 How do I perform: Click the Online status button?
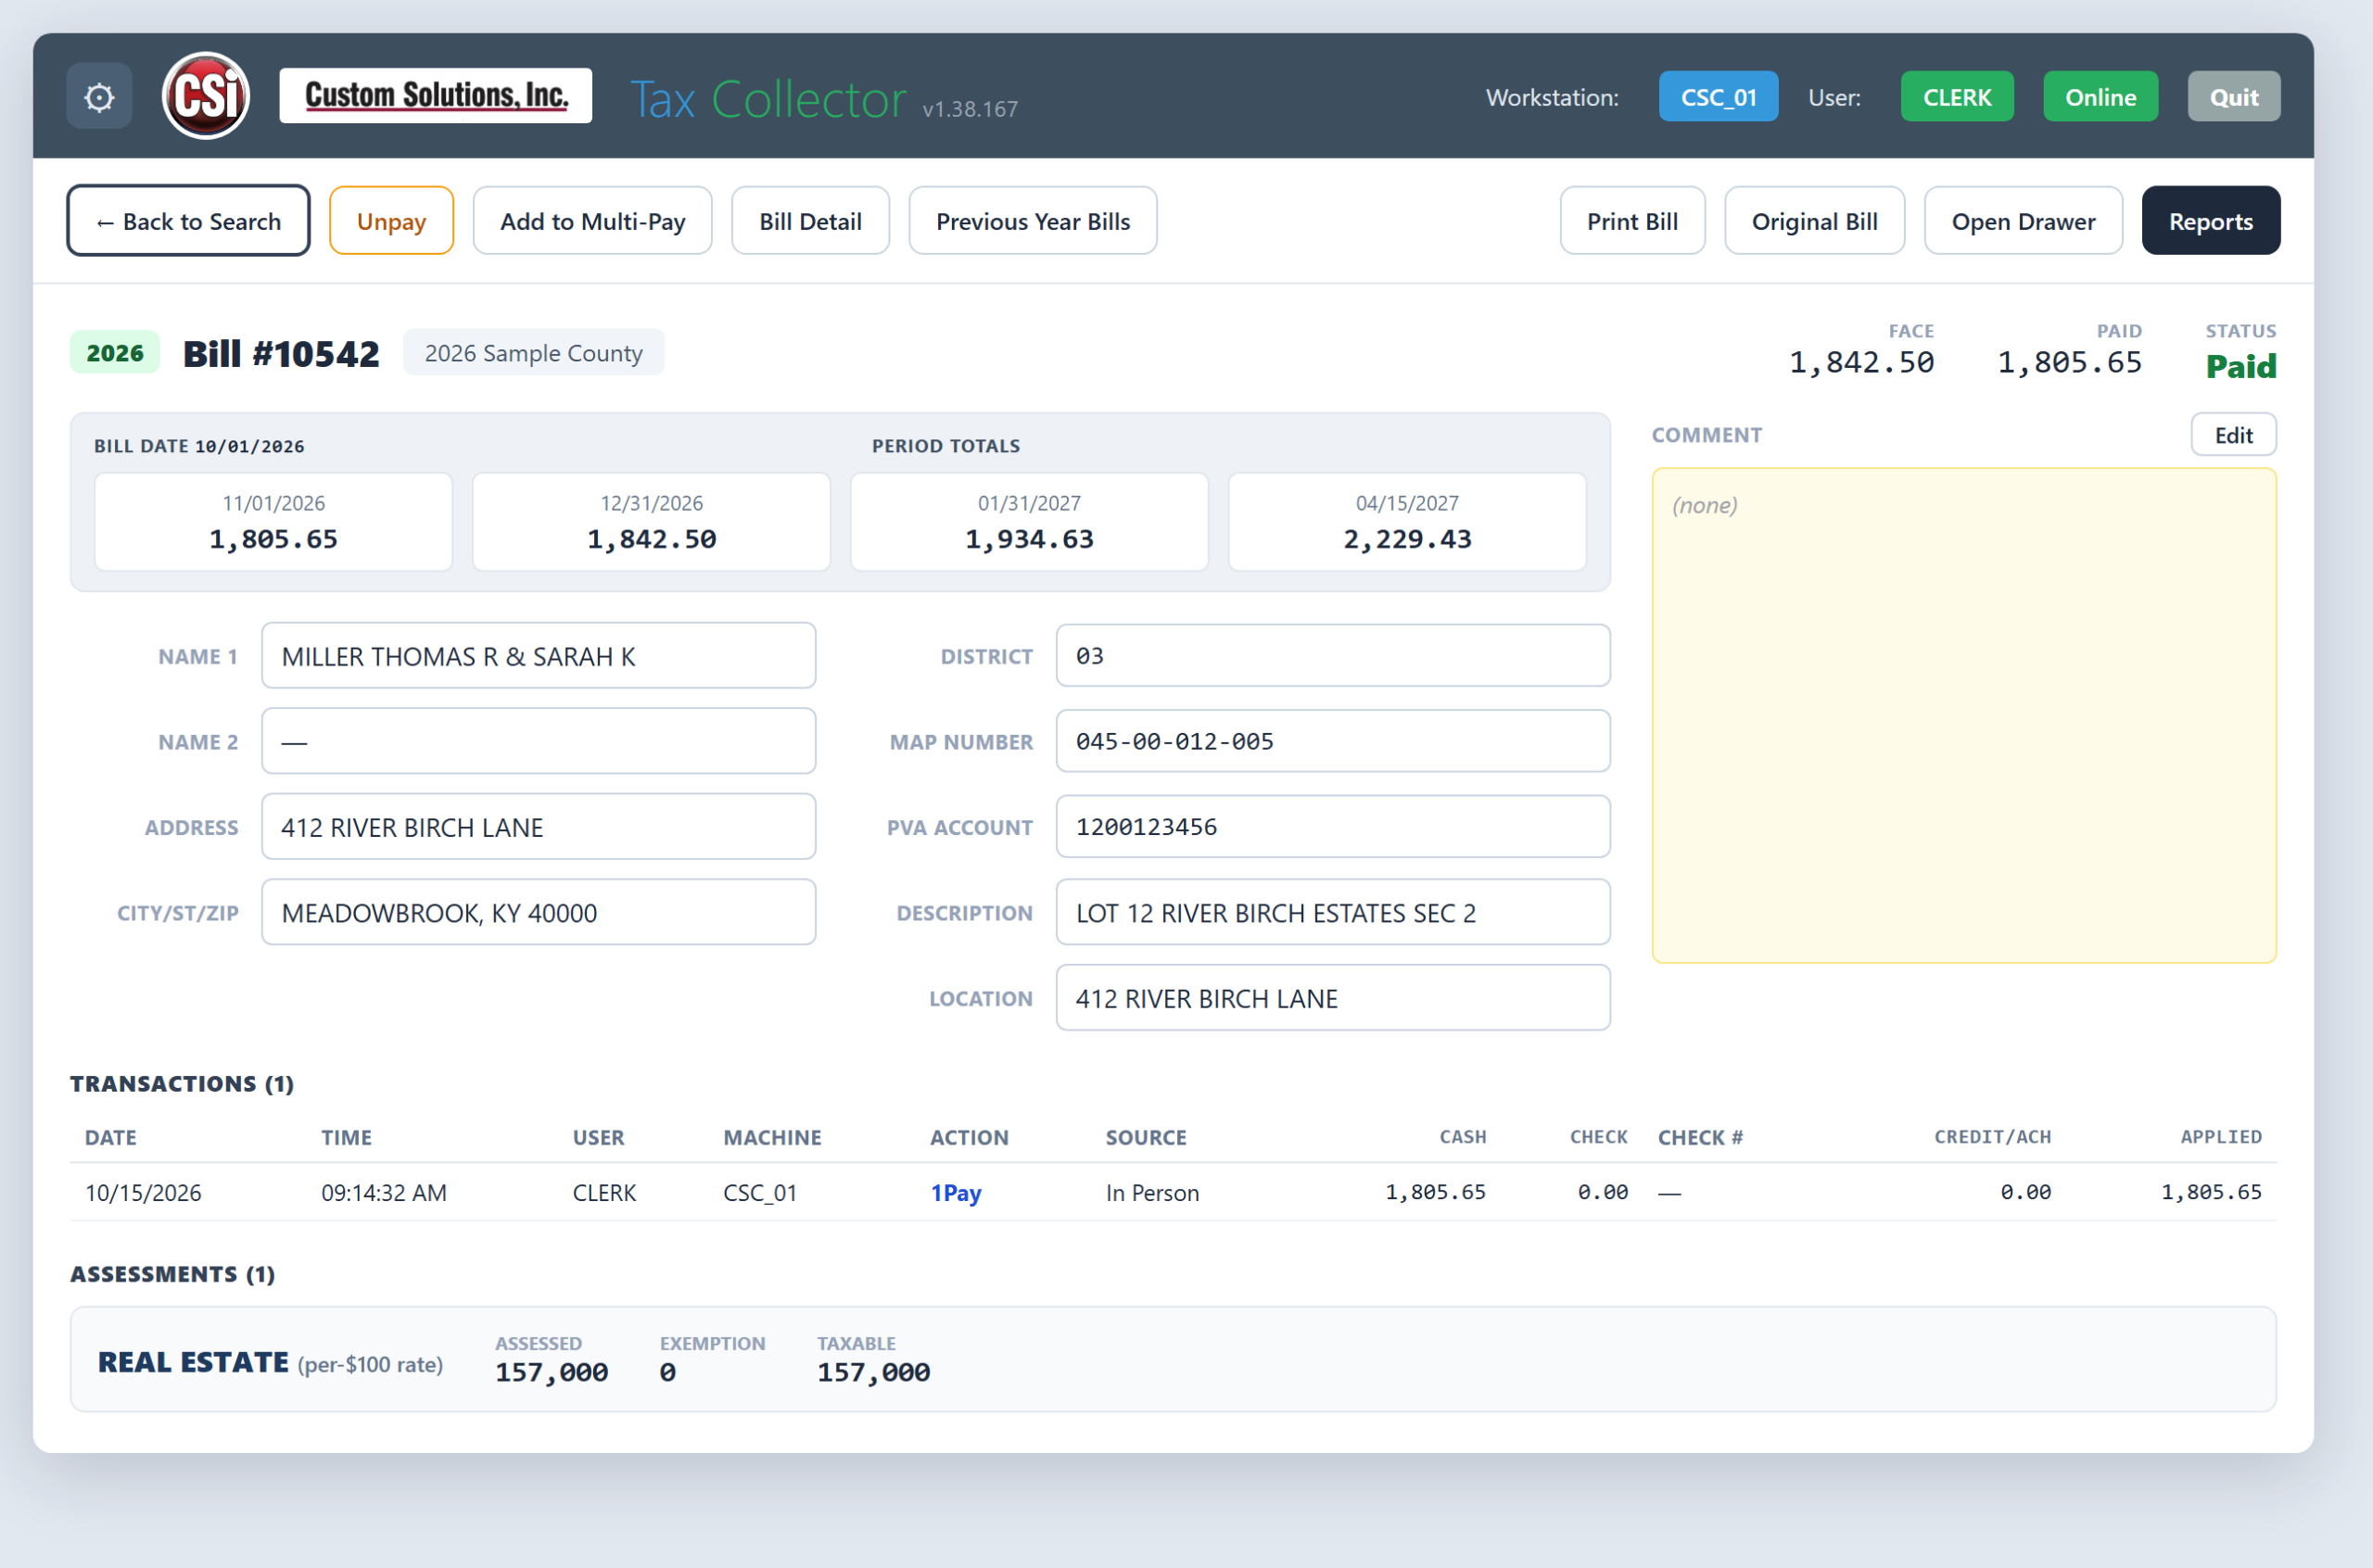(2100, 97)
